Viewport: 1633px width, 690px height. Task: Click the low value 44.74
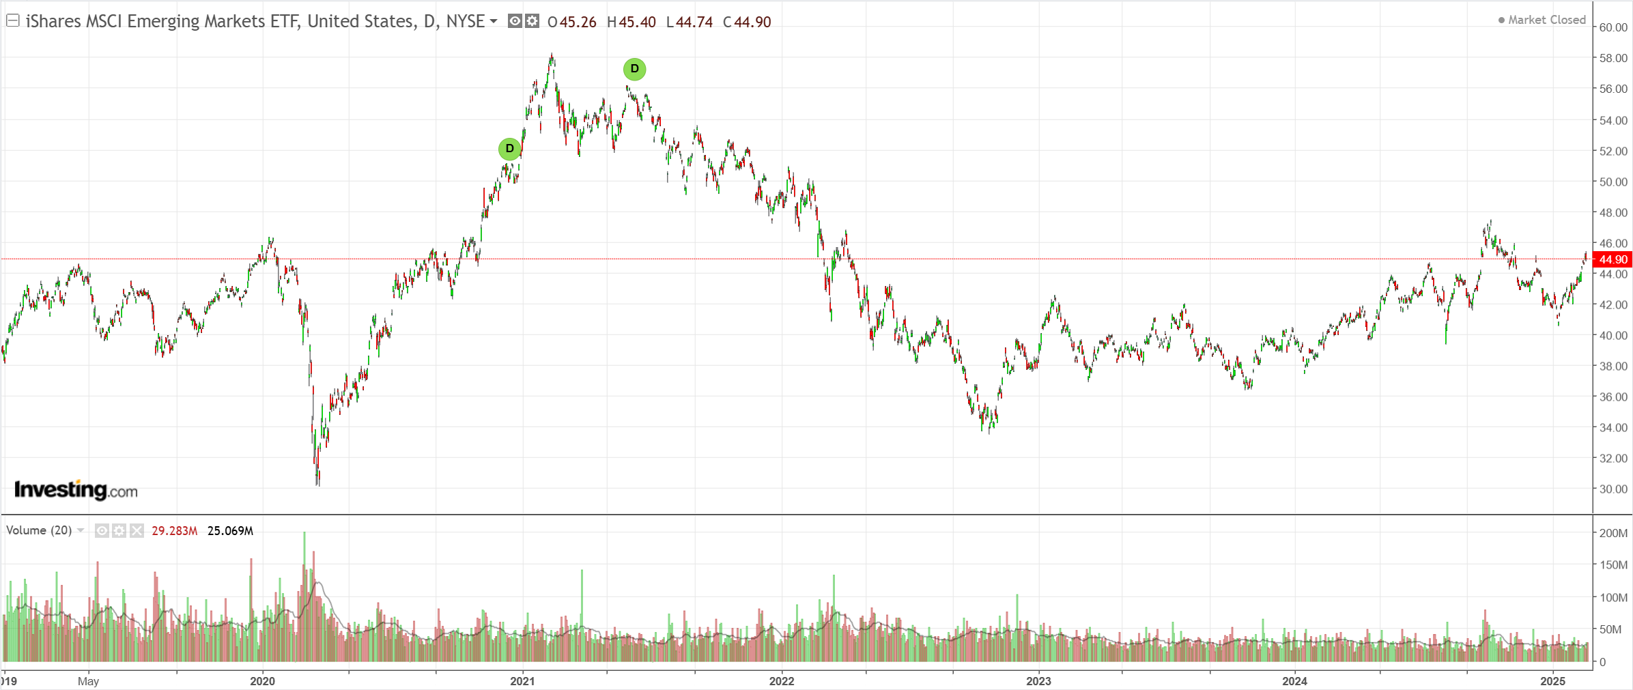(694, 22)
